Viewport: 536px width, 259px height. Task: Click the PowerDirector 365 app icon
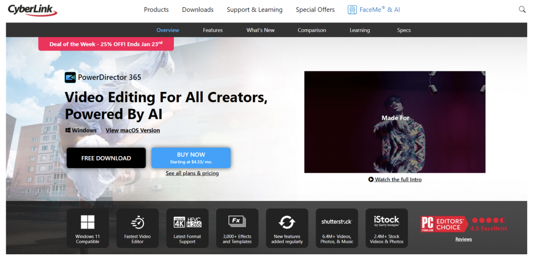[x=70, y=77]
